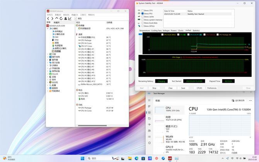This screenshot has width=259, height=162.
Task: Open Startup apps icon in Task Manager sidebar
Action: pyautogui.click(x=149, y=124)
